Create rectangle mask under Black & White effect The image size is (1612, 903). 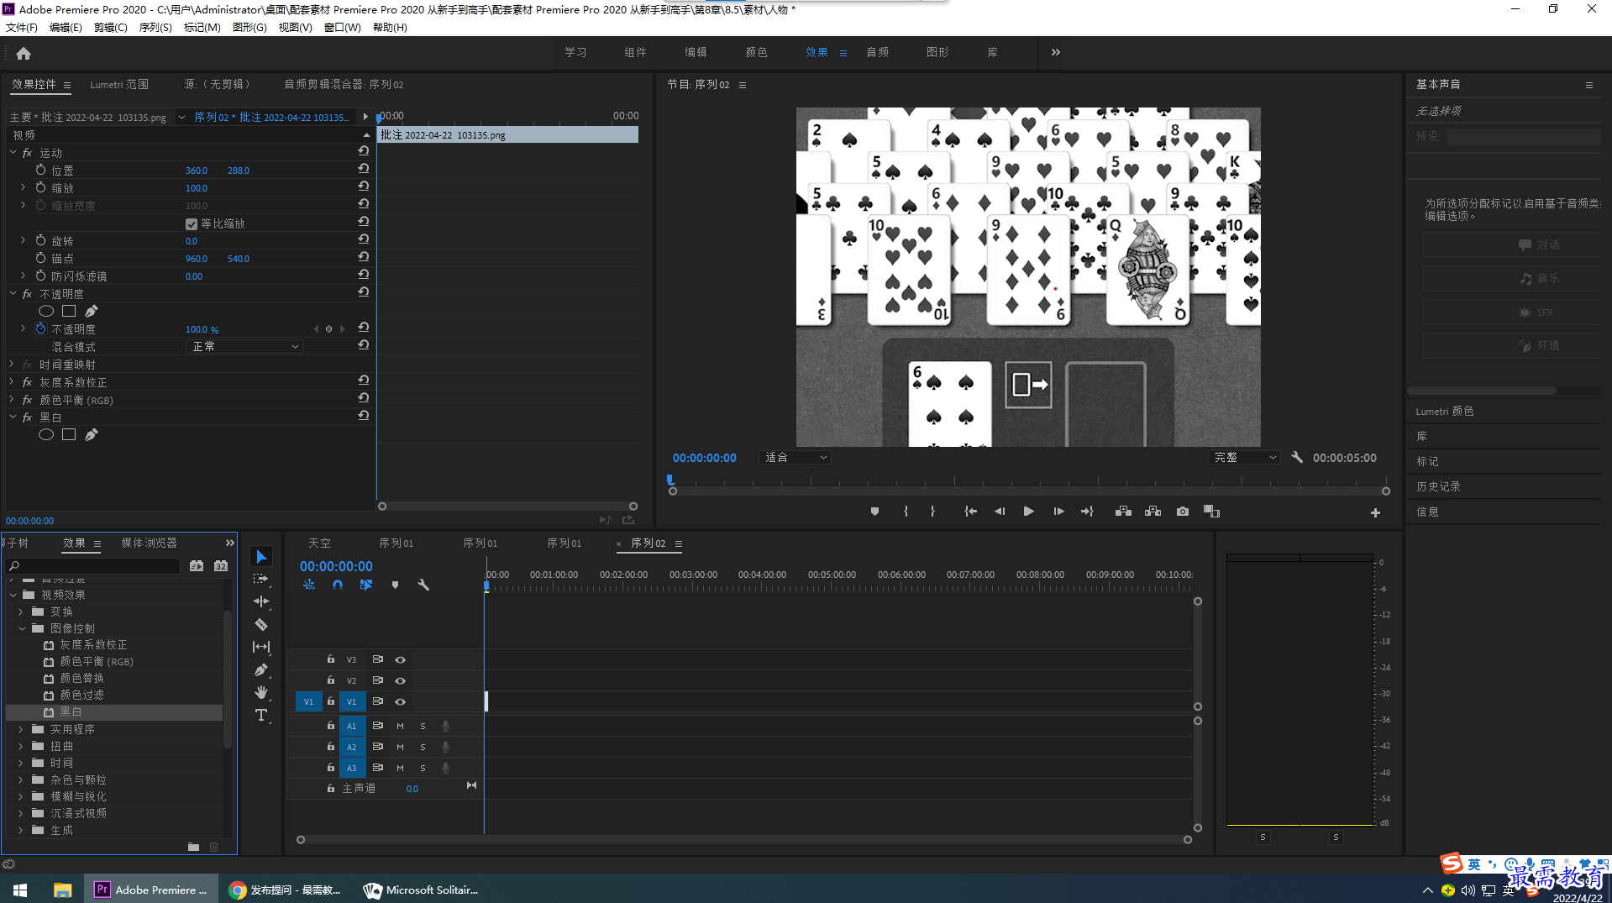69,435
